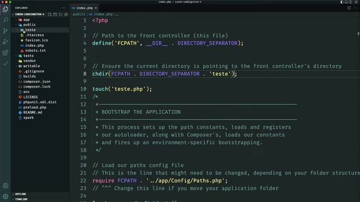Open preload.php file

[x=34, y=107]
